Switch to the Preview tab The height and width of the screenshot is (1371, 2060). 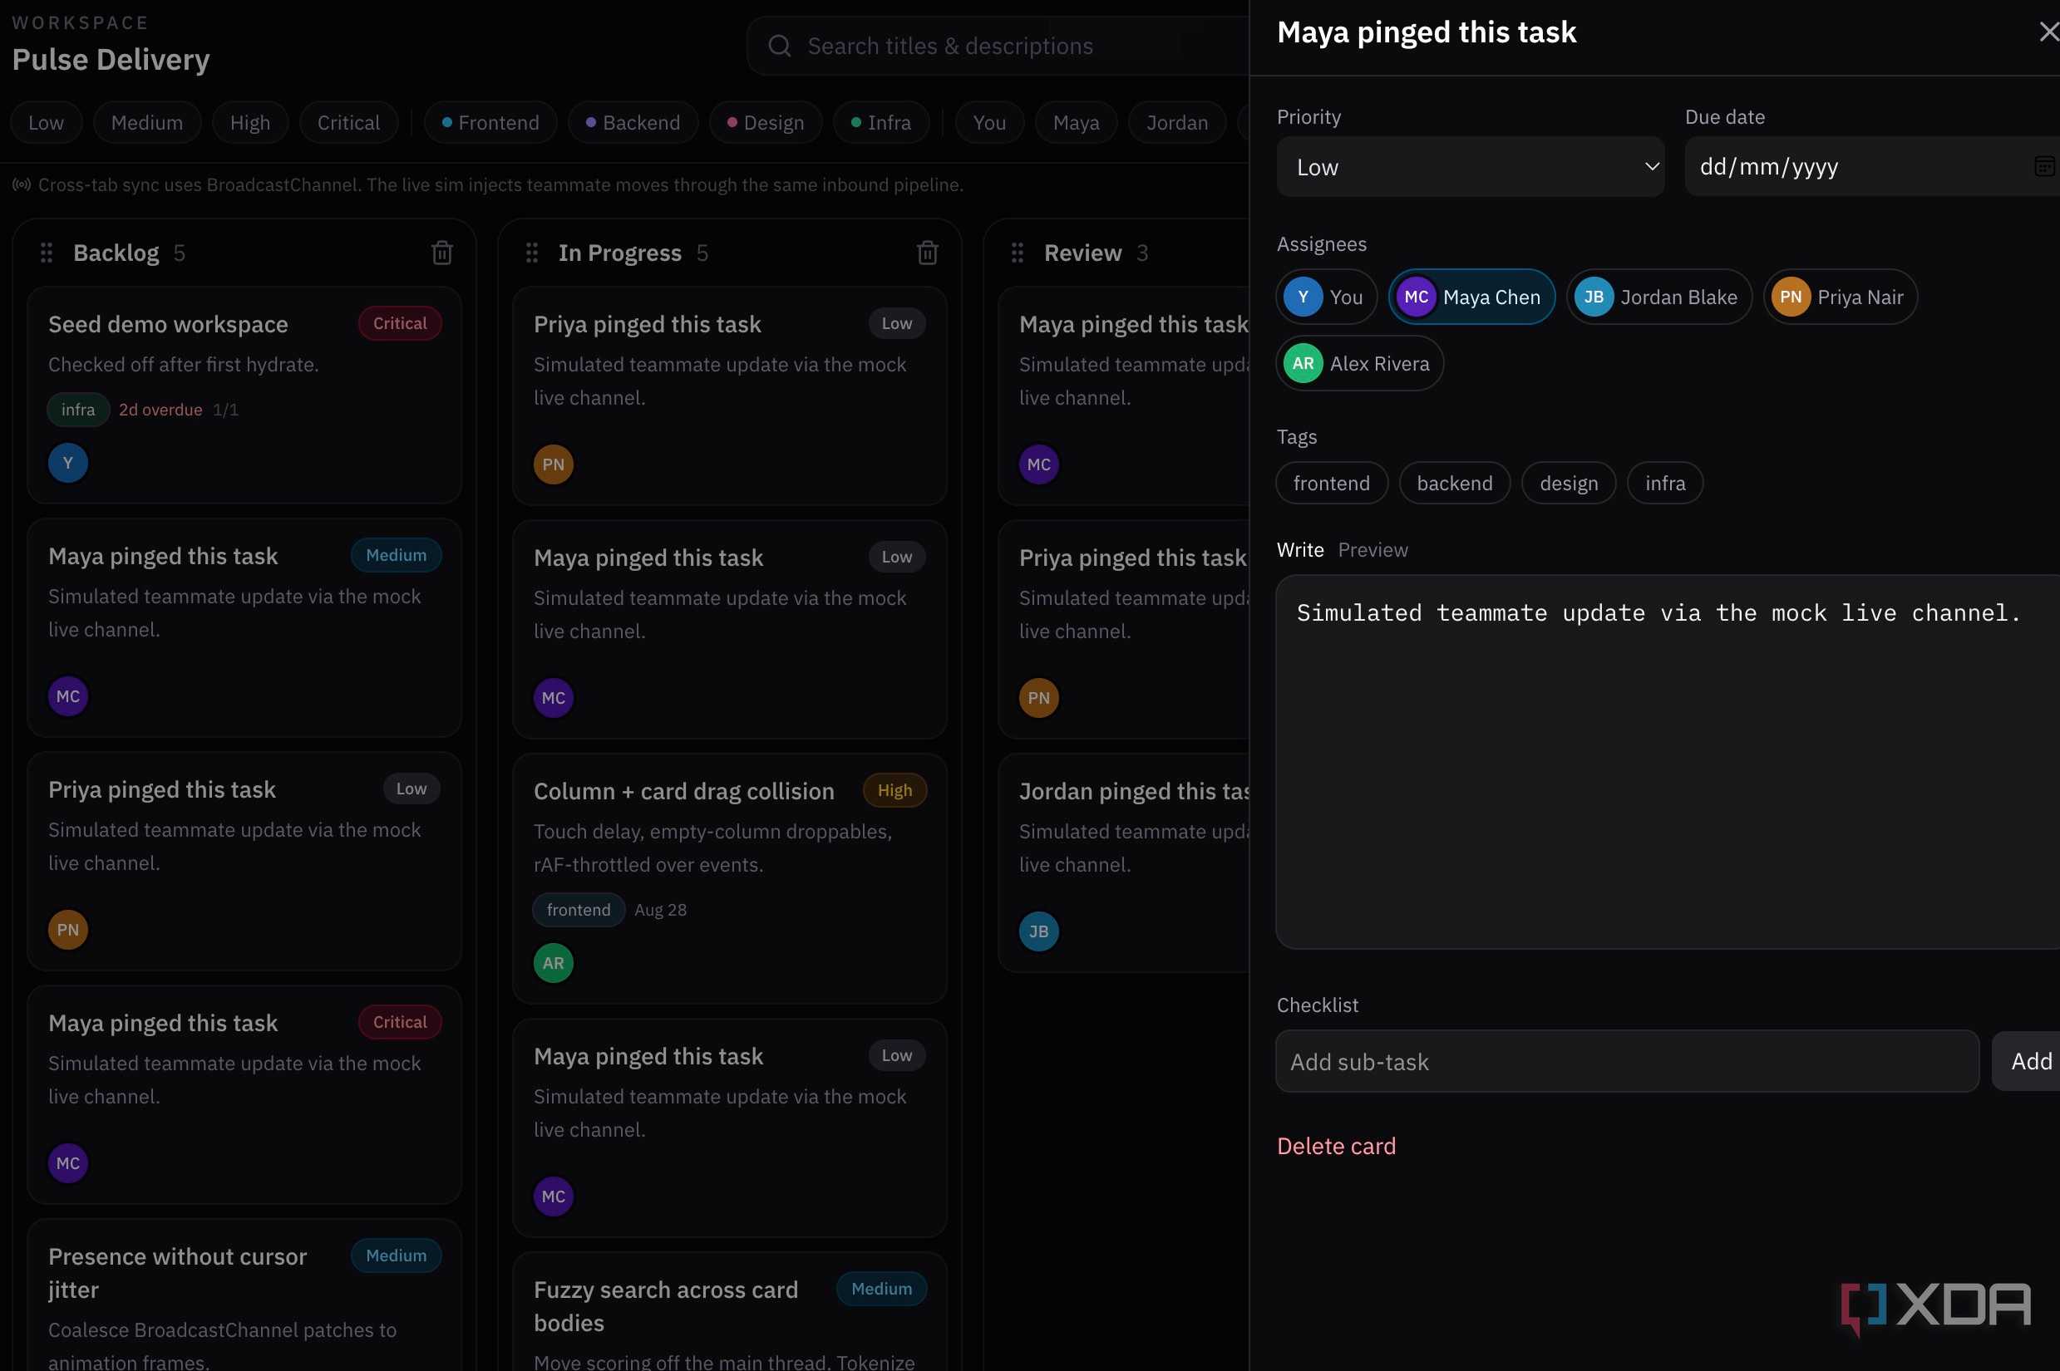click(x=1373, y=550)
